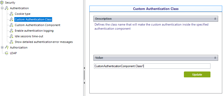Click the Custom Authentication Component item icon
The height and width of the screenshot is (96, 224).
pos(11,25)
